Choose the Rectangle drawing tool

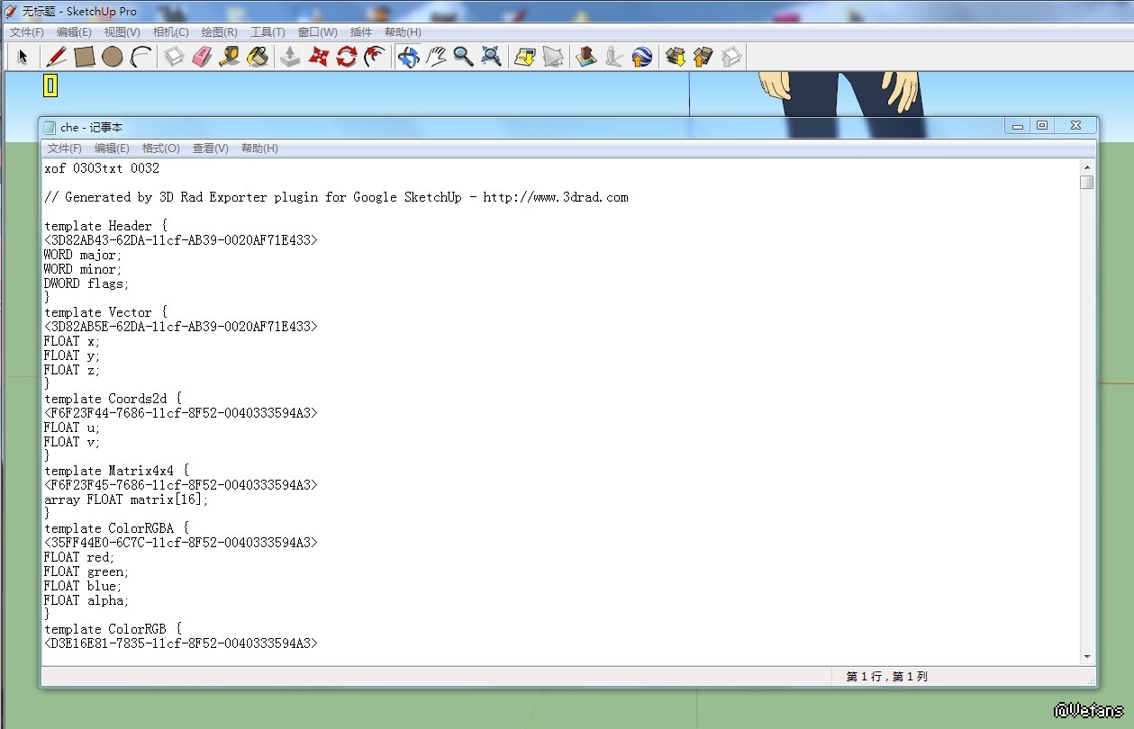(84, 57)
